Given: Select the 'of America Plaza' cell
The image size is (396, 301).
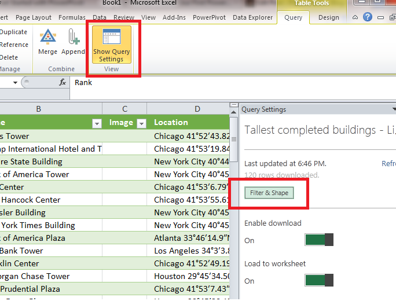Looking at the screenshot, I should coord(51,238).
